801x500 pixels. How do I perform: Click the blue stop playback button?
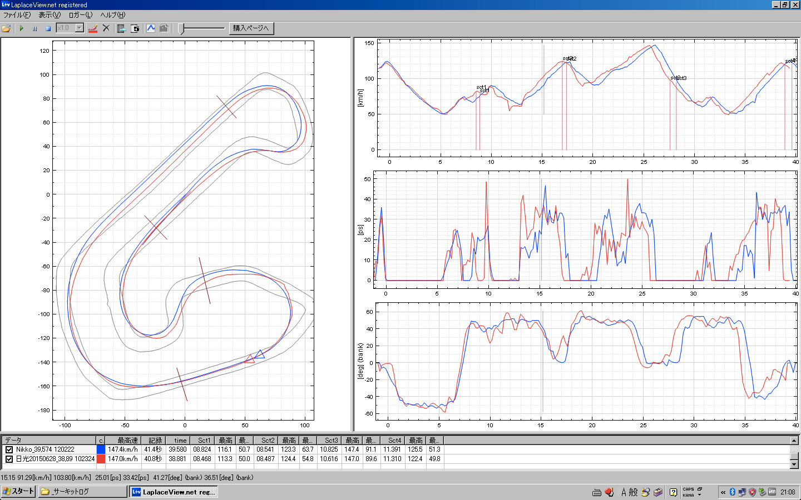click(x=48, y=28)
